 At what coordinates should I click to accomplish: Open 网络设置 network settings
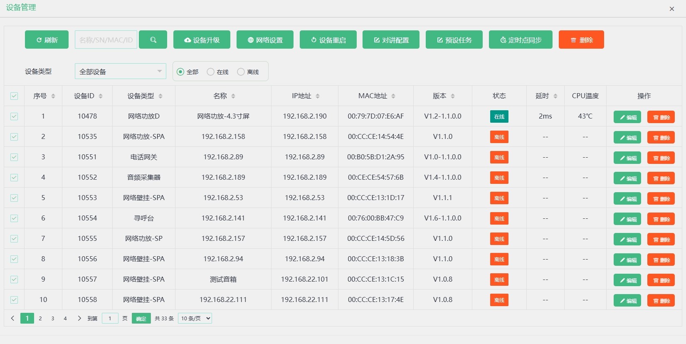click(265, 40)
